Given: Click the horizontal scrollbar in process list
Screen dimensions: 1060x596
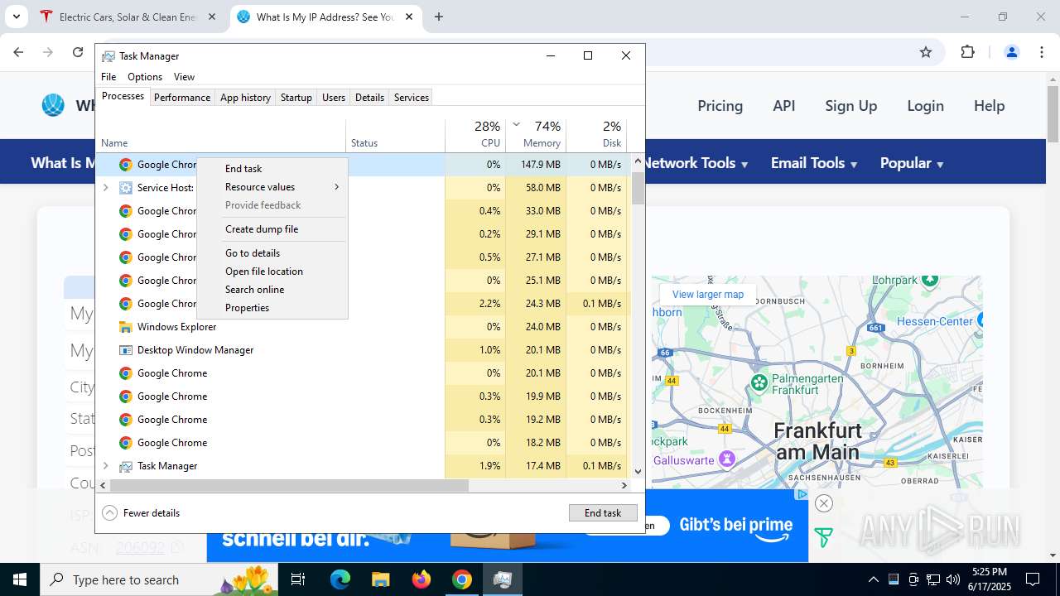Looking at the screenshot, I should (290, 485).
